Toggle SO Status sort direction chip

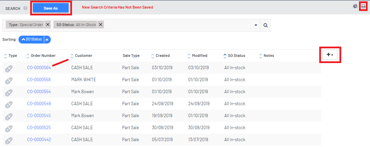click(32, 39)
